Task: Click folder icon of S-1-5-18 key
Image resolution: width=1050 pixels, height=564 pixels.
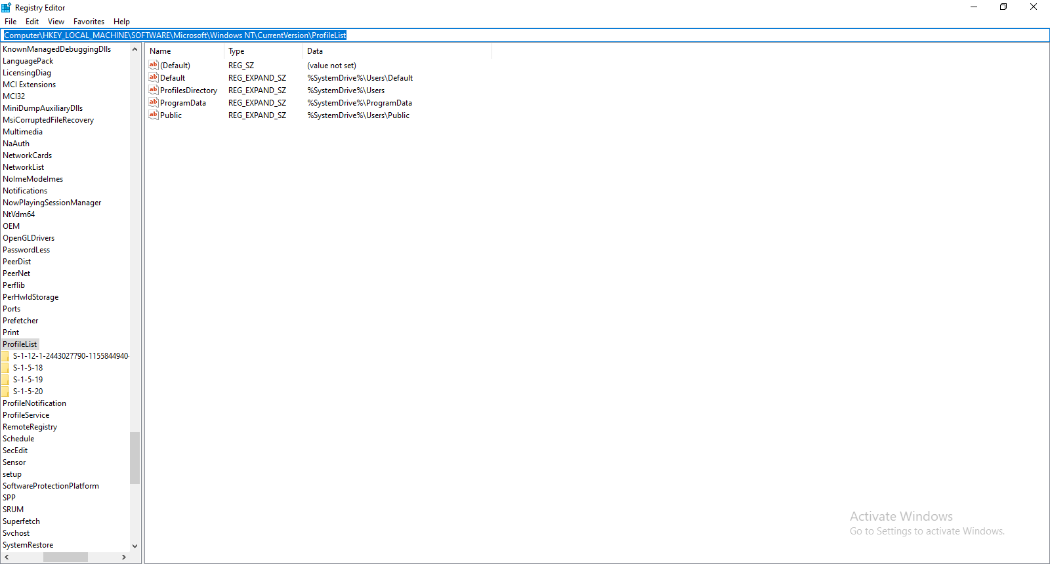Action: (5, 368)
